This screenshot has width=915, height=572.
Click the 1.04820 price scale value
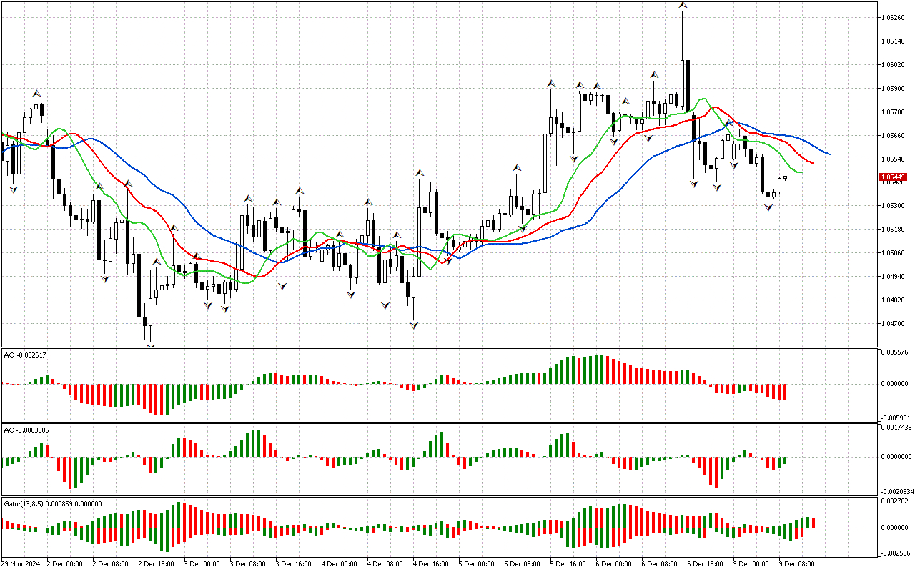tap(894, 300)
